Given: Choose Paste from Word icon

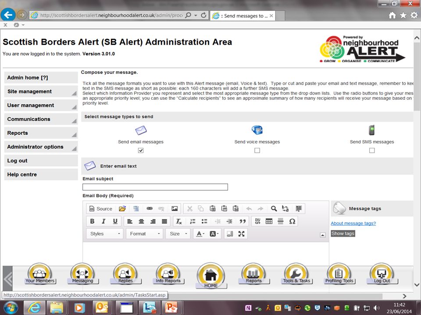Looking at the screenshot, I should [x=236, y=208].
